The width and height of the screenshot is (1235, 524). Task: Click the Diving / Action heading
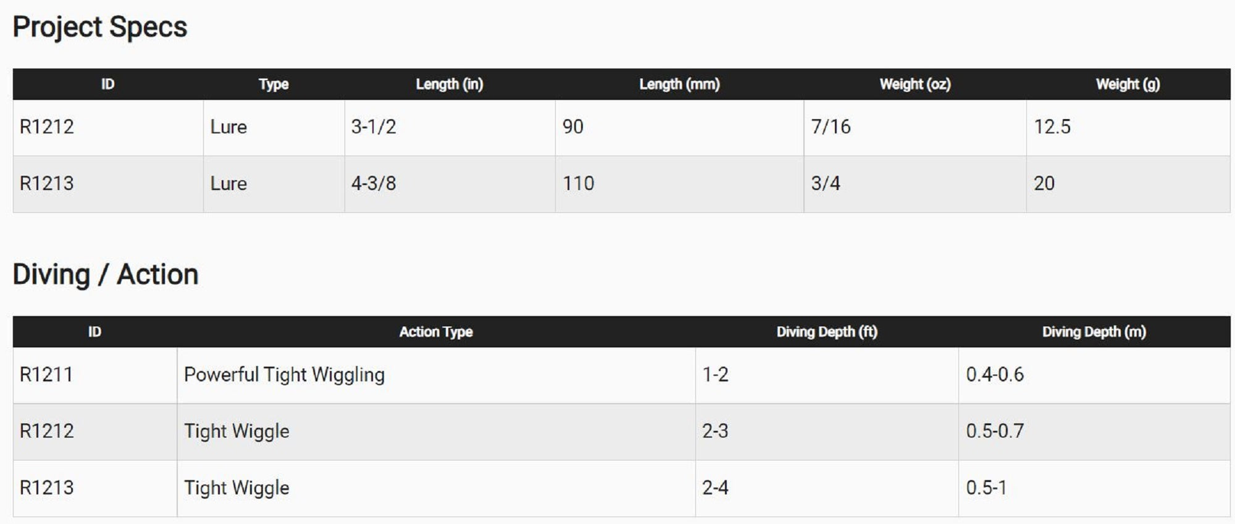[x=106, y=275]
